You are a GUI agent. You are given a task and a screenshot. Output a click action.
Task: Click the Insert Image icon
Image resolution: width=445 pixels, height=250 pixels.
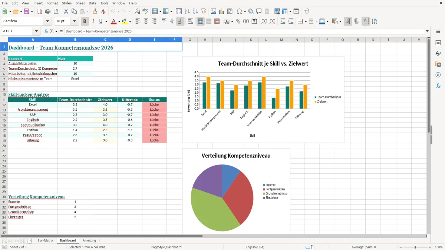point(214,11)
